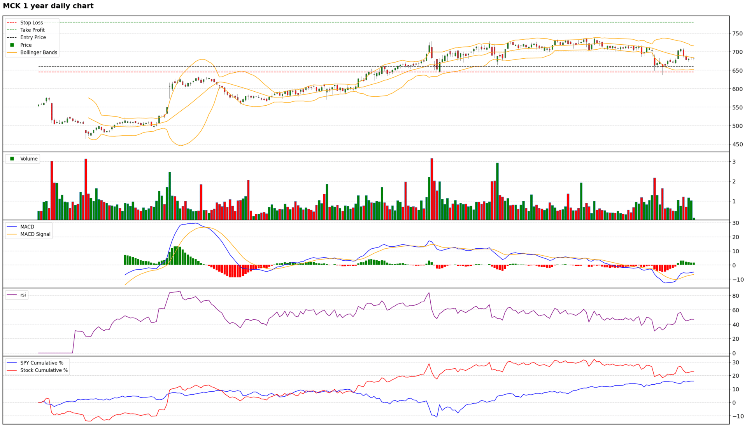
Task: Click the Bollinger Bands legend entry
Action: coord(39,52)
